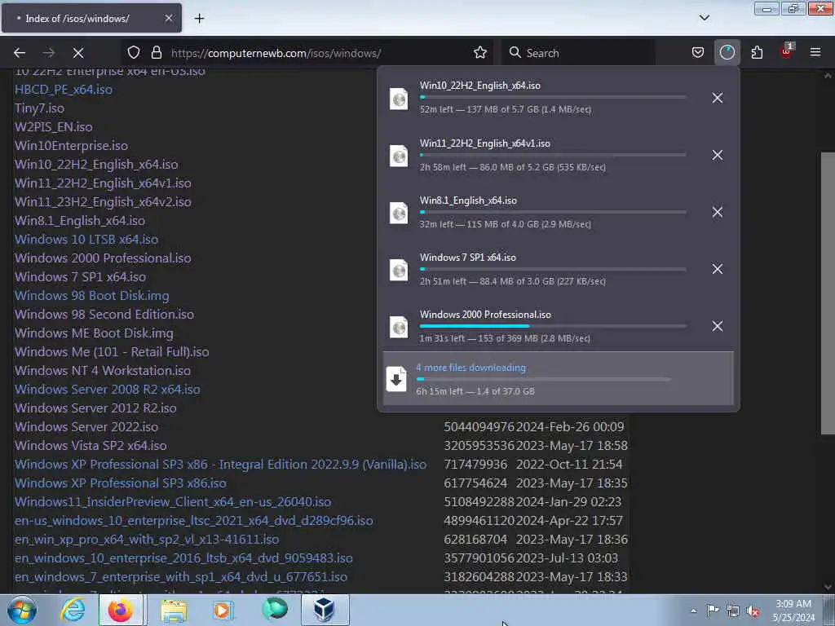Open Windows Server 2012 R2.iso link
Screen dimensions: 835x626
(95, 408)
